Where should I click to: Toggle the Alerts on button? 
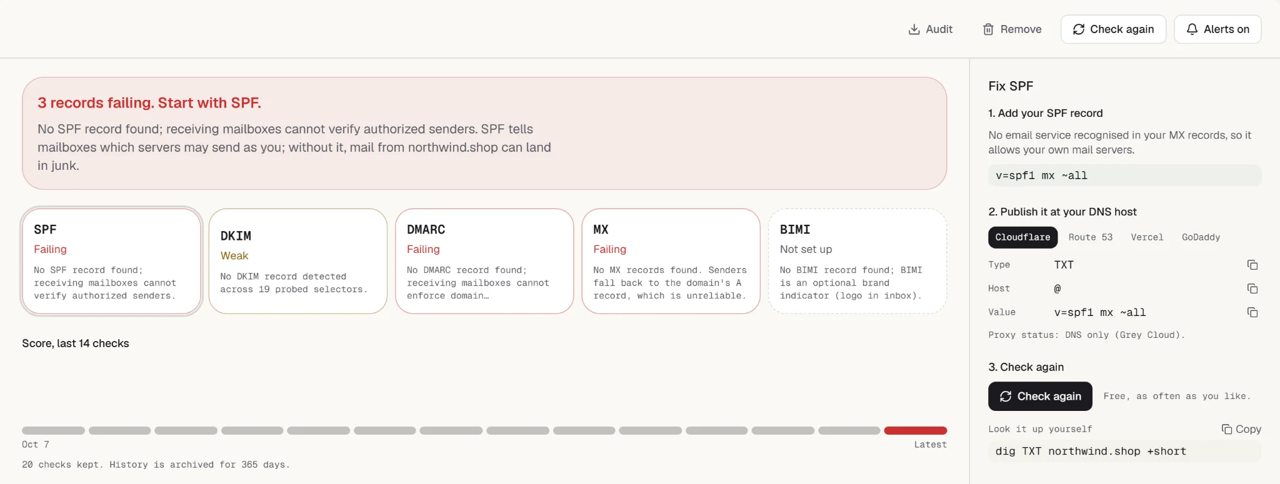(x=1217, y=29)
